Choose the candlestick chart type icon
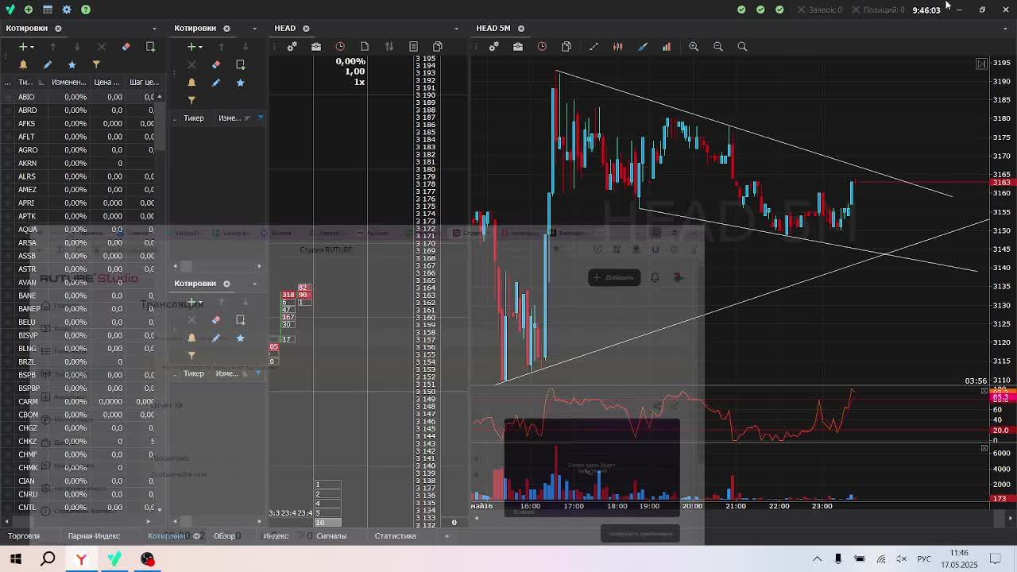Image resolution: width=1017 pixels, height=572 pixels. tap(618, 47)
